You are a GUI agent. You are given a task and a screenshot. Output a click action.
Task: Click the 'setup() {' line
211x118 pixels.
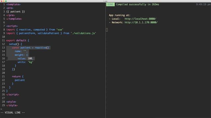pos(15,44)
